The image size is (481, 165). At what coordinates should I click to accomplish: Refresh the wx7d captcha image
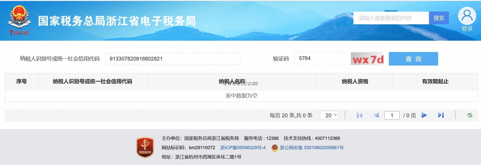click(367, 59)
